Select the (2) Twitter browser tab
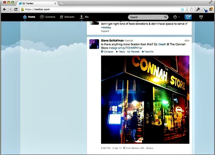This screenshot has width=215, height=155. (x=37, y=3)
